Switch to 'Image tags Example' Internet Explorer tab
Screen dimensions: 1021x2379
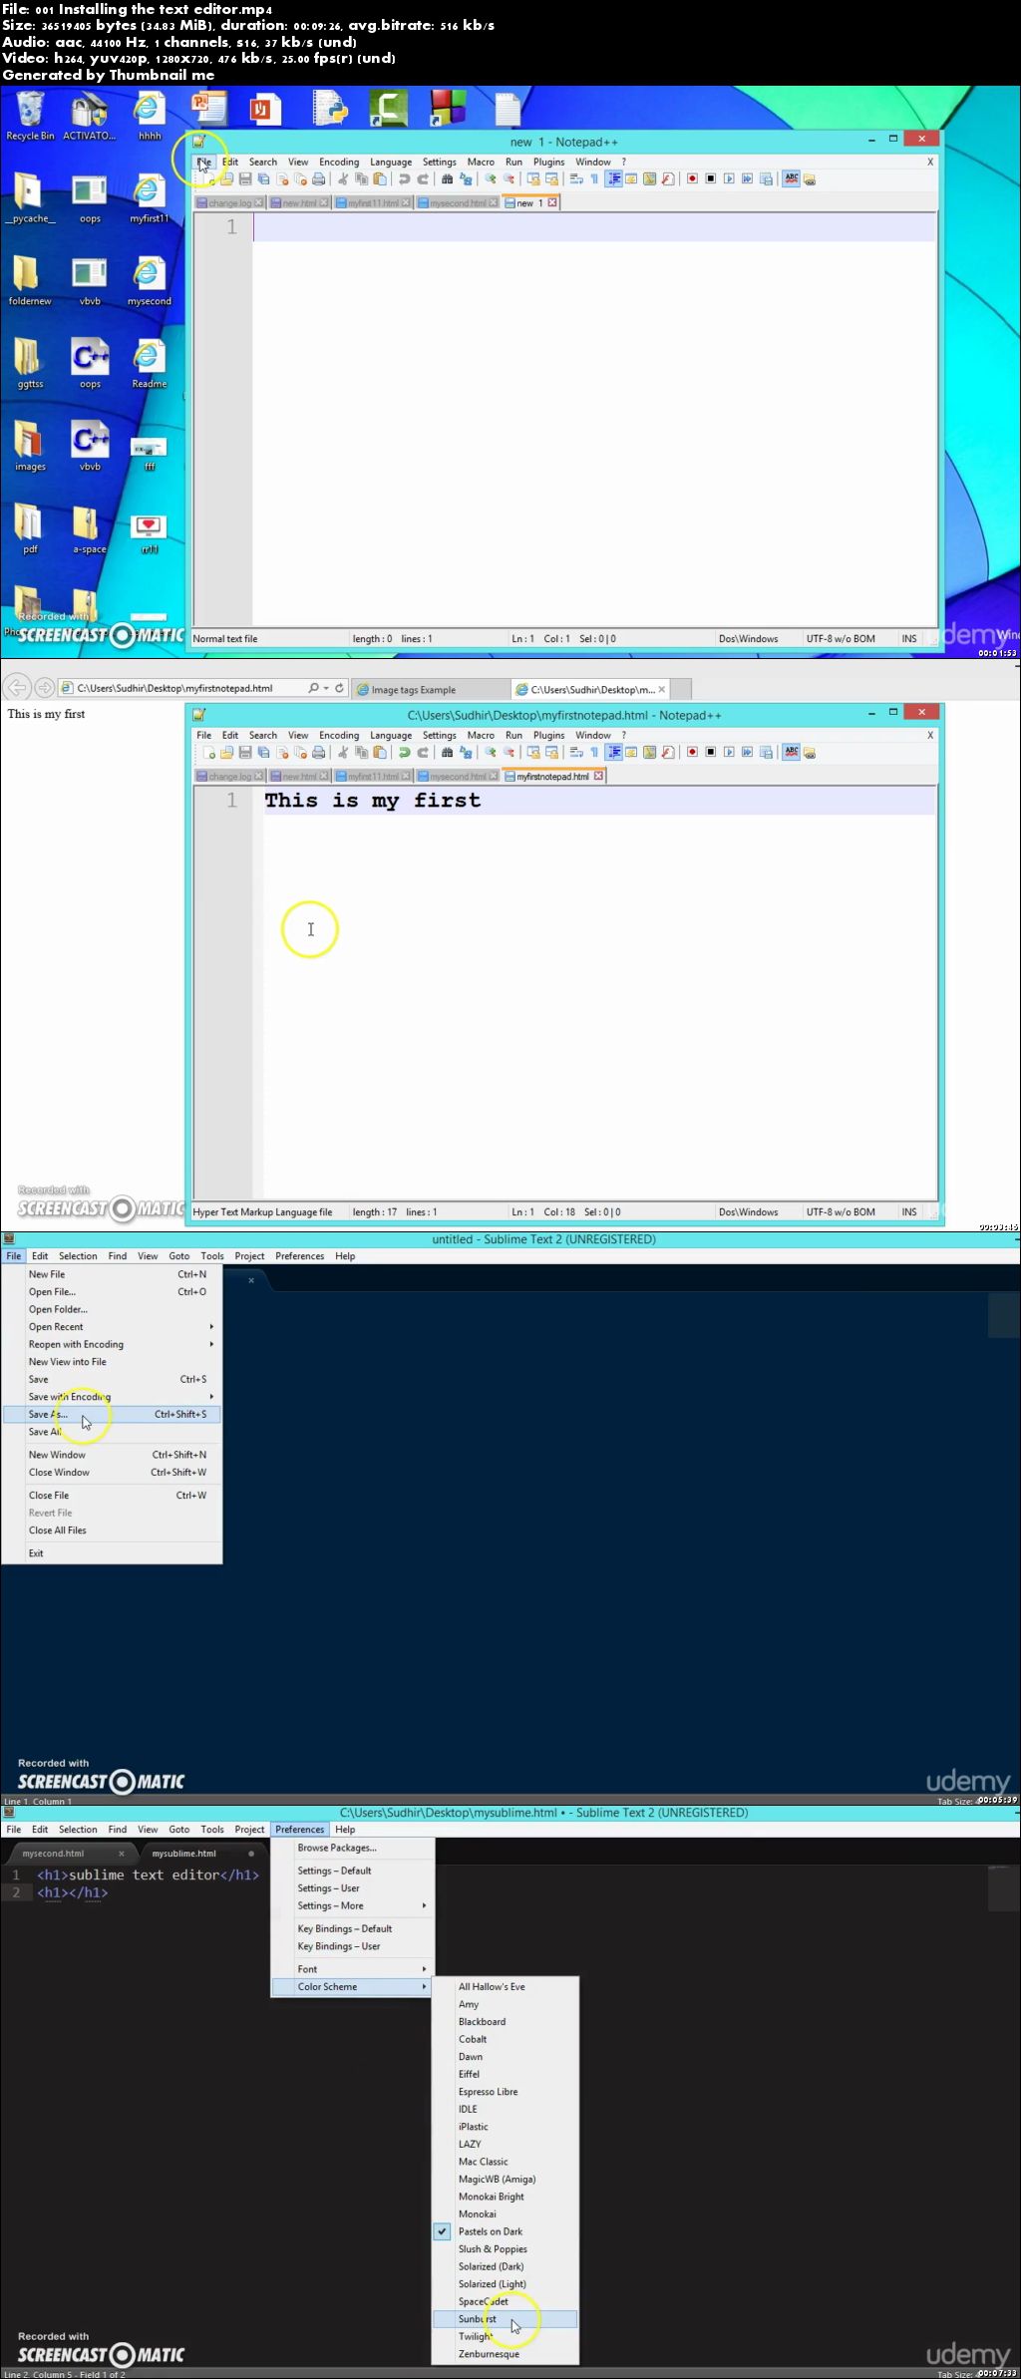click(429, 689)
